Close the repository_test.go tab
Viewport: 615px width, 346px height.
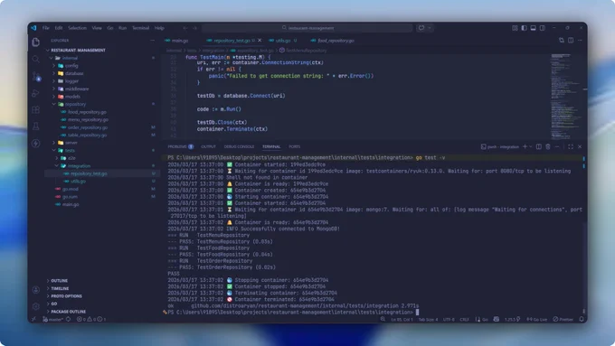coord(260,41)
